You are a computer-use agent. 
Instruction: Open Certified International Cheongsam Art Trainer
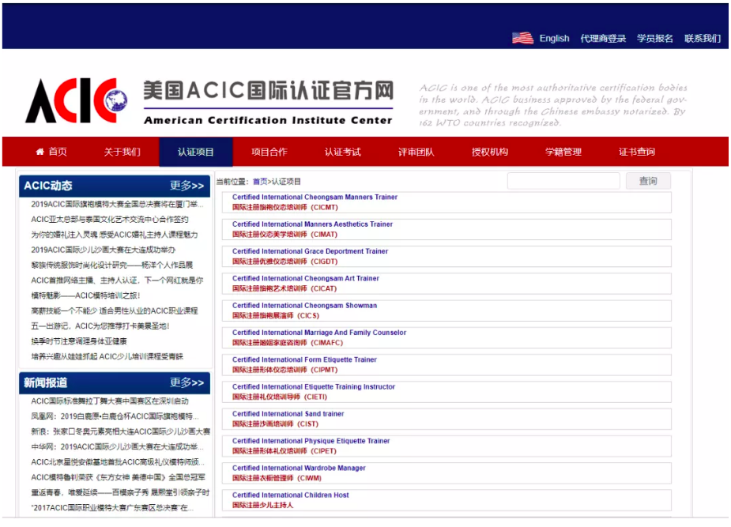[306, 278]
